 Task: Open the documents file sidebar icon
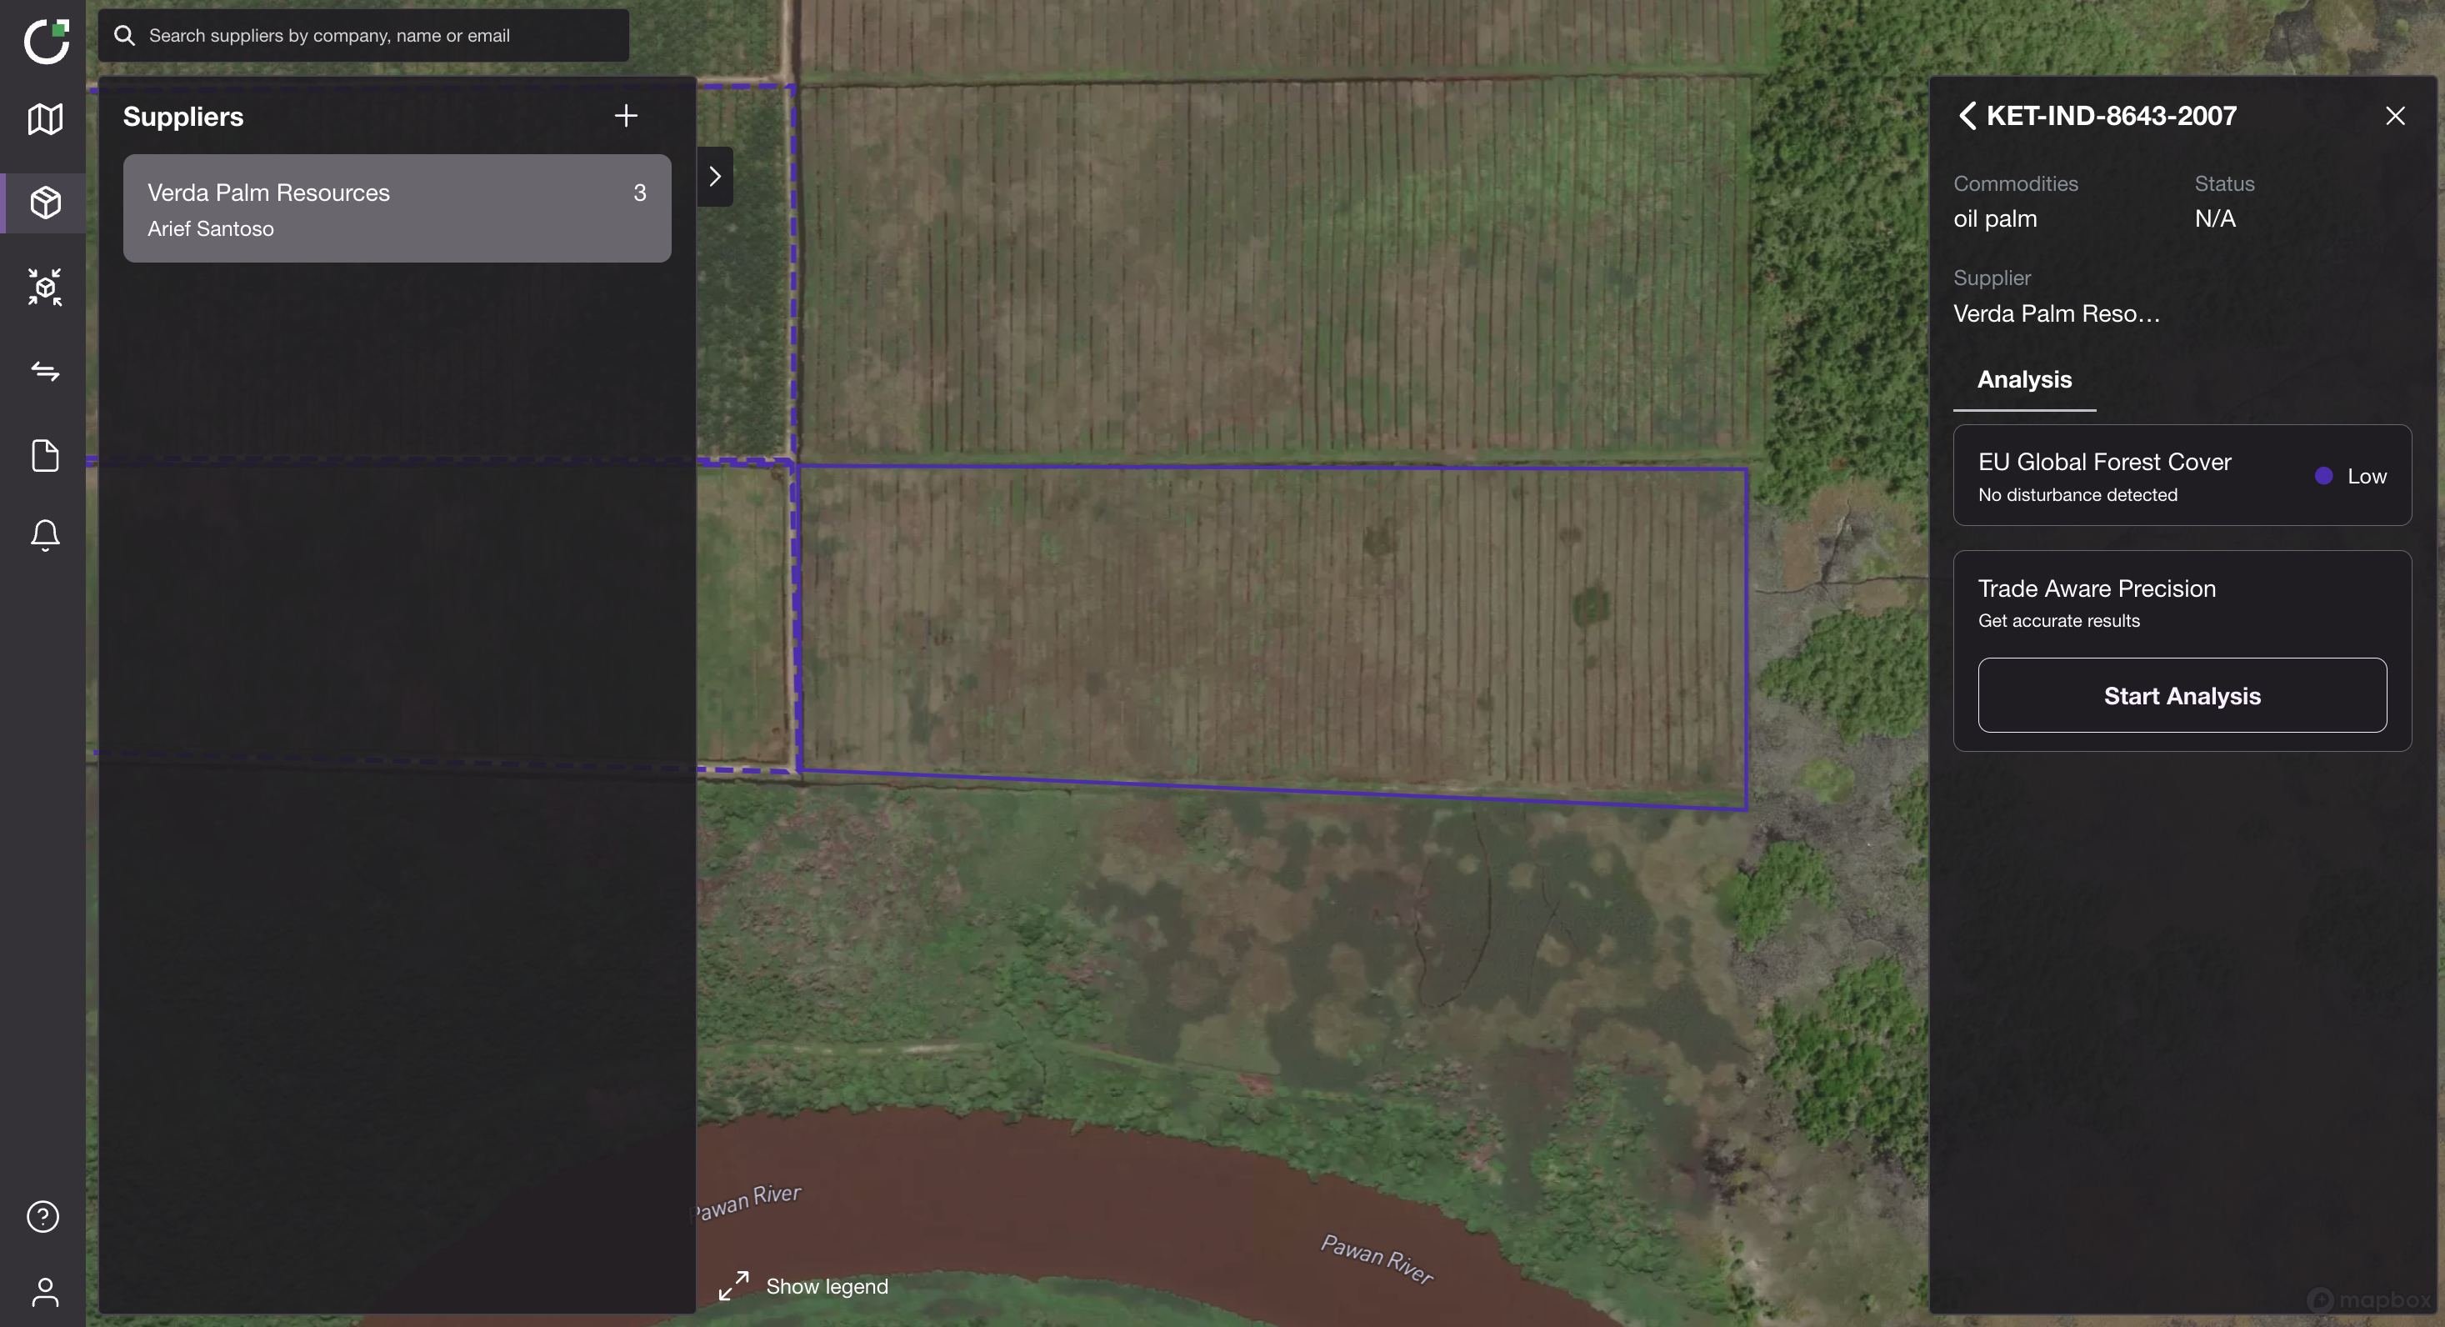(45, 456)
